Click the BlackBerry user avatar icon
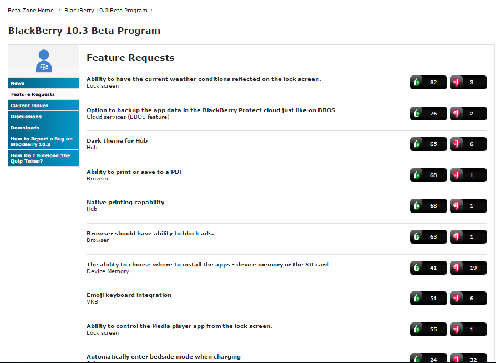 point(44,60)
